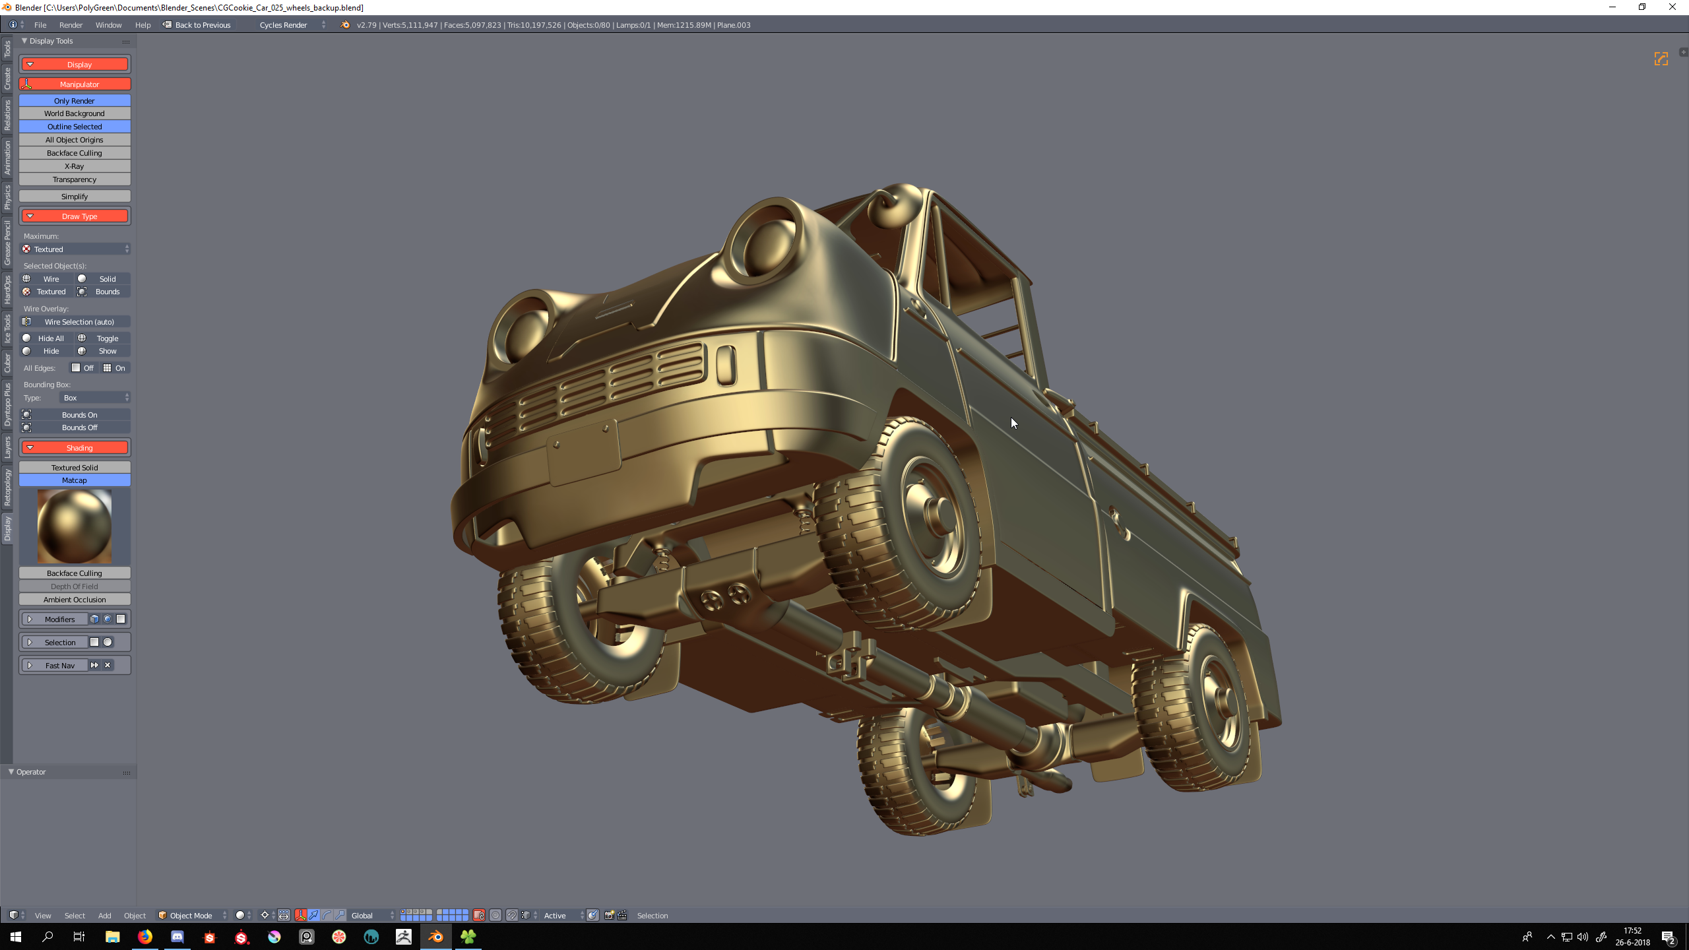Screen dimensions: 1689x950
Task: Click the Back to Previous button
Action: click(x=197, y=25)
